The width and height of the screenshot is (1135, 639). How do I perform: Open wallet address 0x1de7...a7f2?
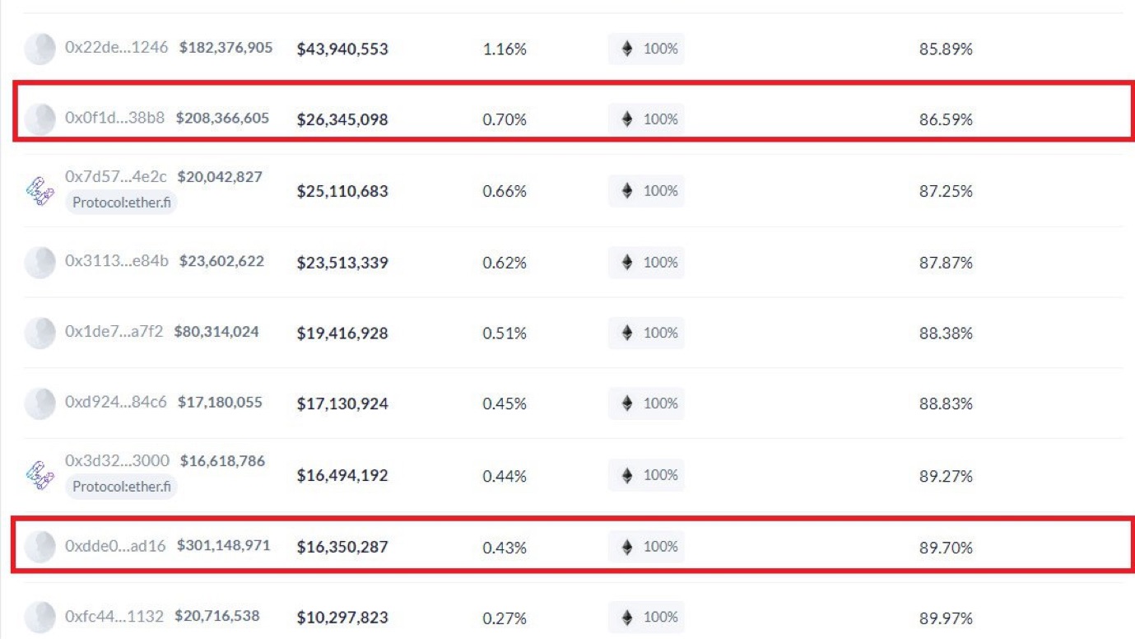coord(114,332)
